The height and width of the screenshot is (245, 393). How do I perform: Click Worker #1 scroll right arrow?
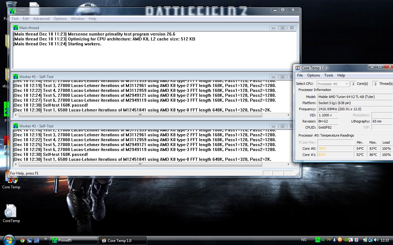(288, 115)
